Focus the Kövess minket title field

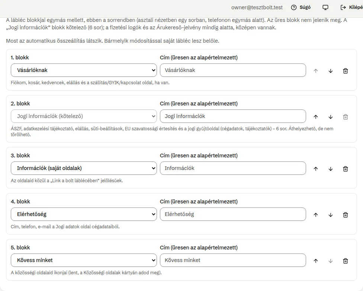233,260
